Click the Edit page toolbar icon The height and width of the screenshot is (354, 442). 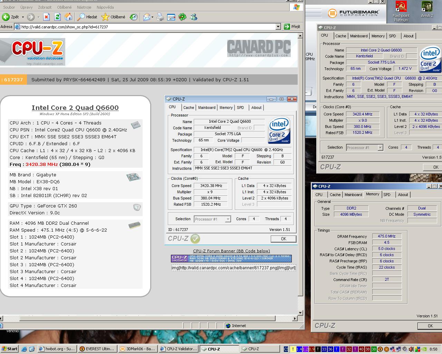tap(171, 17)
